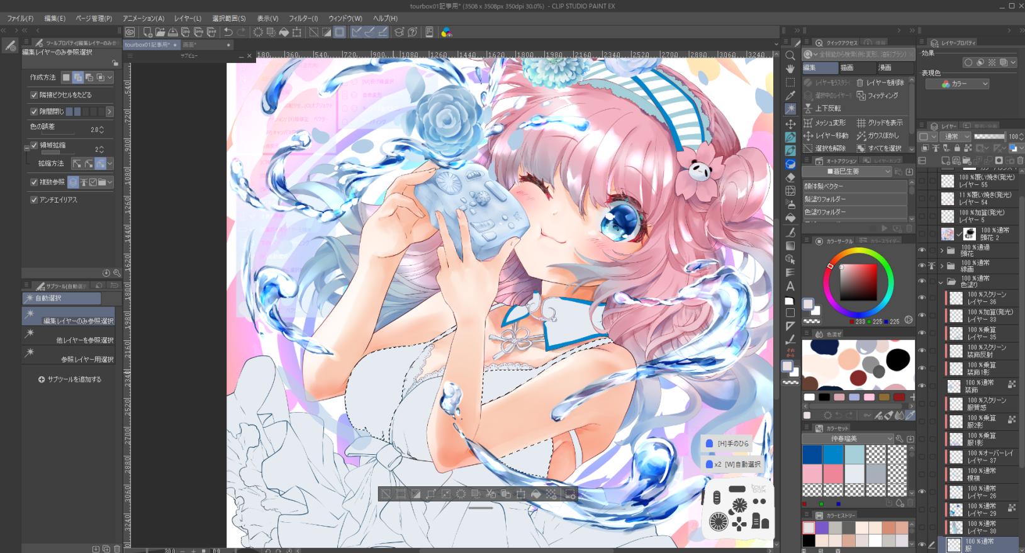Hide the 線画 folder layer
Screen dimensions: 1025x553
[x=922, y=266]
